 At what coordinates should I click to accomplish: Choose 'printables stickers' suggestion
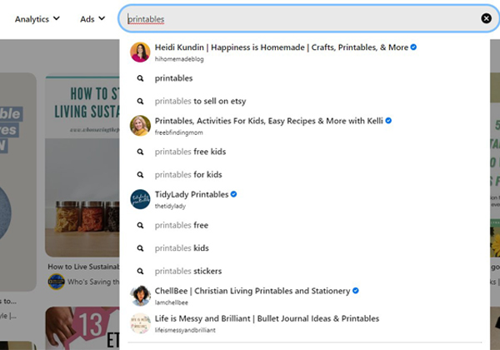click(304, 272)
